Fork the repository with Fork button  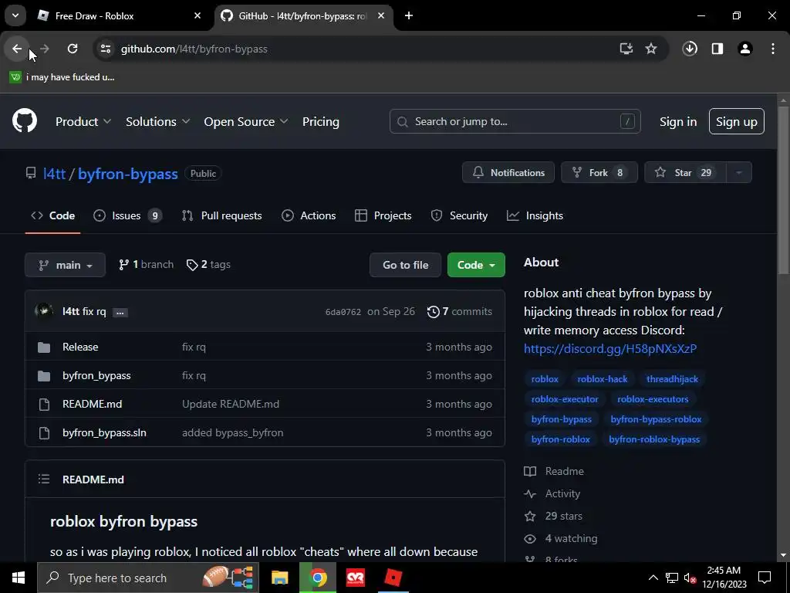(x=599, y=172)
